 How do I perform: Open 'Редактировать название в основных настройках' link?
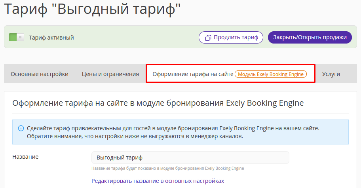(158, 181)
